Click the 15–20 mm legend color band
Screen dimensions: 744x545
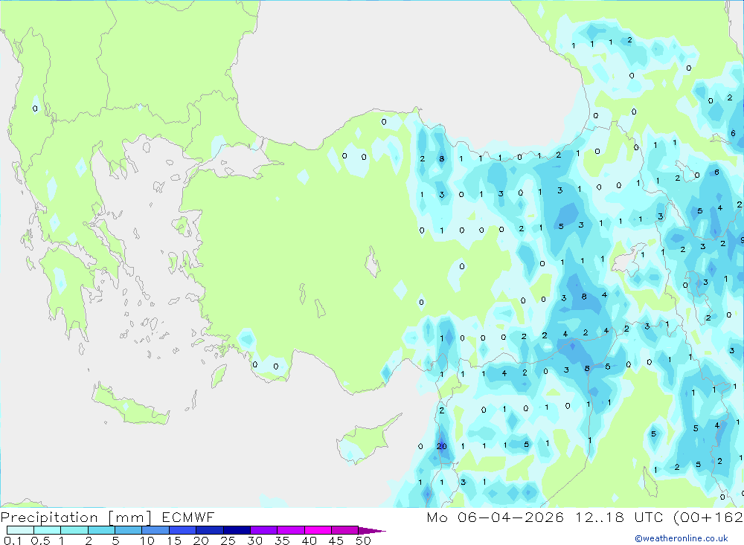click(182, 530)
